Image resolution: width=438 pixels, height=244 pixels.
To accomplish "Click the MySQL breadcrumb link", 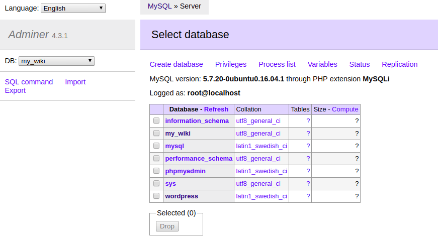I will [x=159, y=6].
